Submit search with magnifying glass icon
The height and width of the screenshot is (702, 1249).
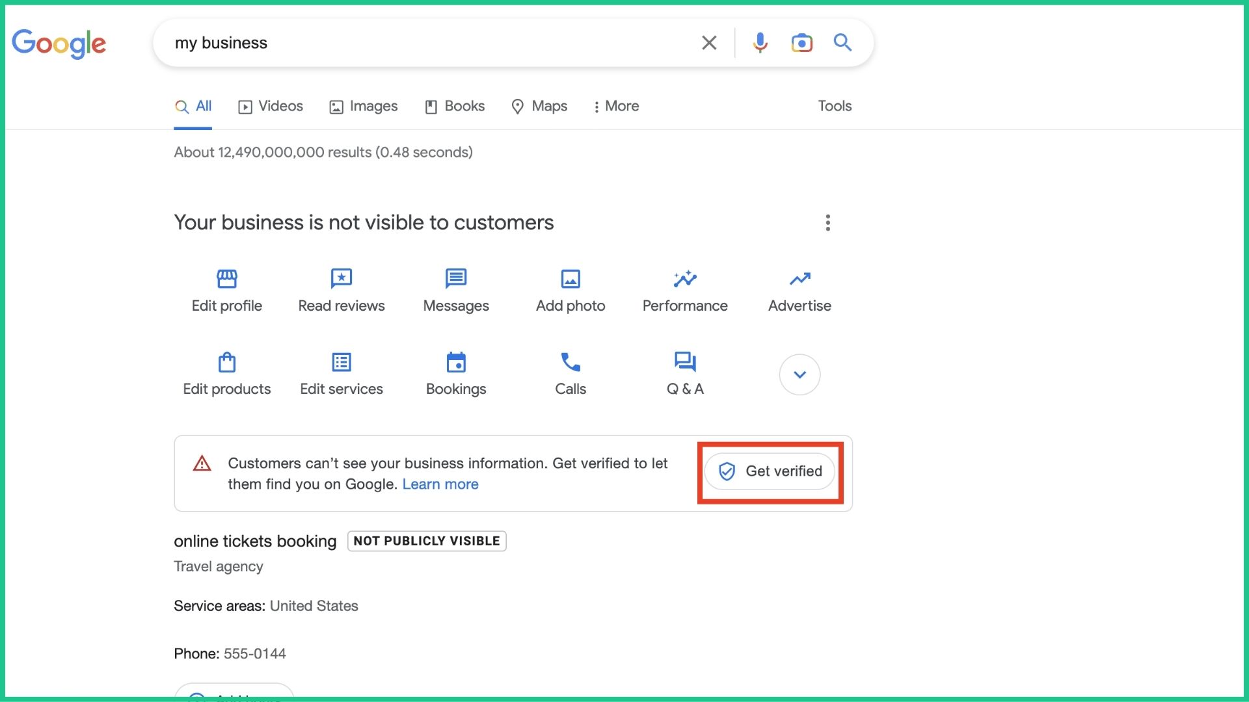pos(842,43)
